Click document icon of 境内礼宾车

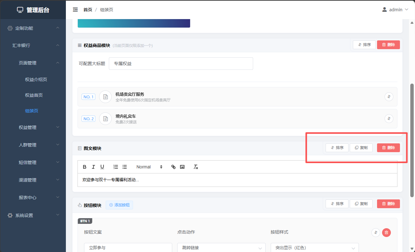105,119
